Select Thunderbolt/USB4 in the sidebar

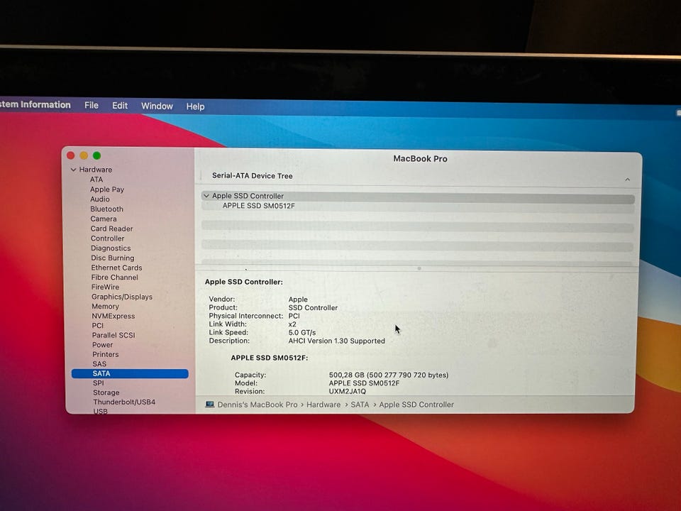[x=124, y=402]
